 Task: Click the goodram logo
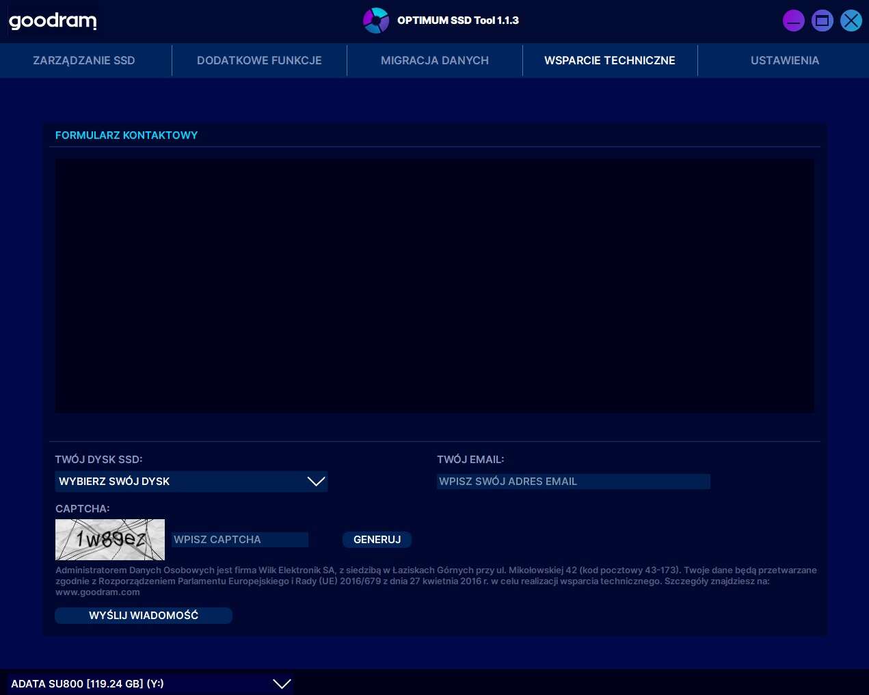click(53, 21)
